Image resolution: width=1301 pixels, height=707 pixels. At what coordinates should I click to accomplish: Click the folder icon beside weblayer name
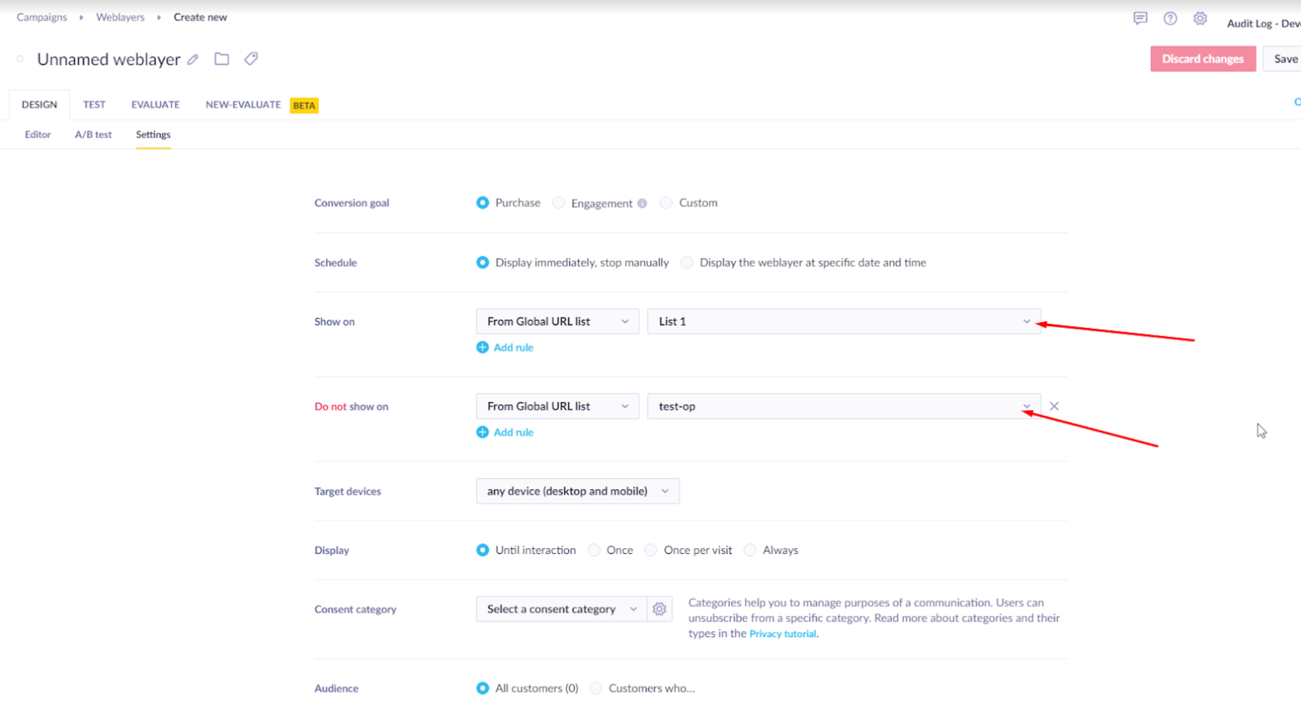click(221, 59)
